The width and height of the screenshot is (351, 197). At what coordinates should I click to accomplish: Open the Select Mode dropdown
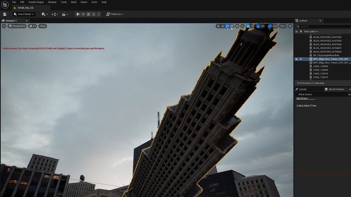click(x=24, y=14)
